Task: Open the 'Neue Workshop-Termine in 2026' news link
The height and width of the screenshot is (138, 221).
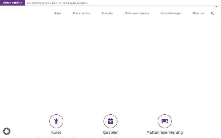Action: [x=57, y=3]
